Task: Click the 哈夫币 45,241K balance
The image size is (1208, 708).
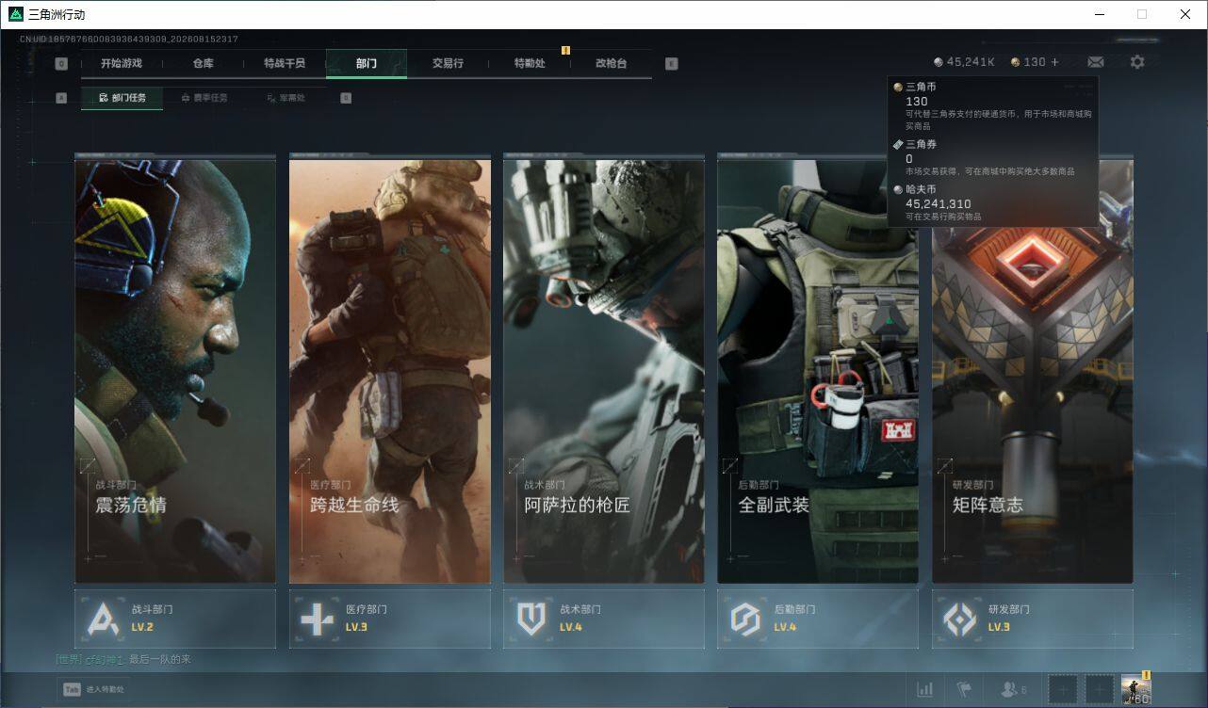Action: [x=965, y=62]
